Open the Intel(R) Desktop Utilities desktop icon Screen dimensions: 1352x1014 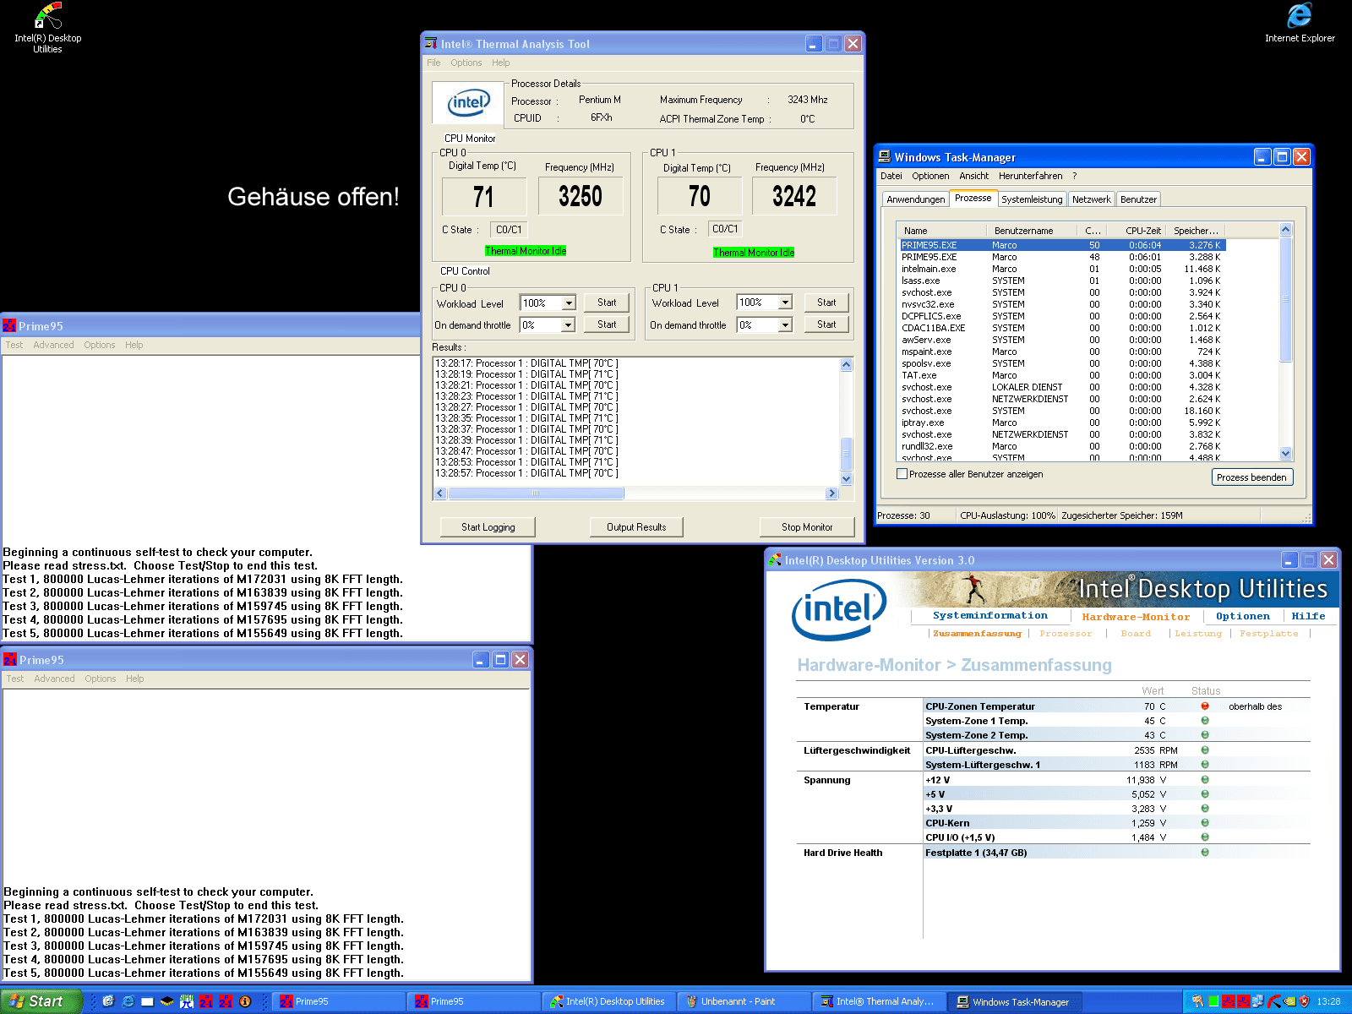coord(47,28)
